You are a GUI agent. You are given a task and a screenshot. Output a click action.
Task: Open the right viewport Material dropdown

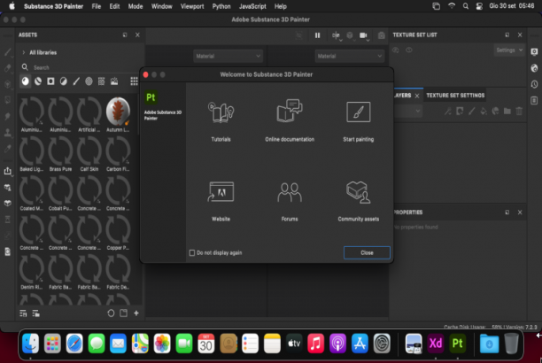350,56
